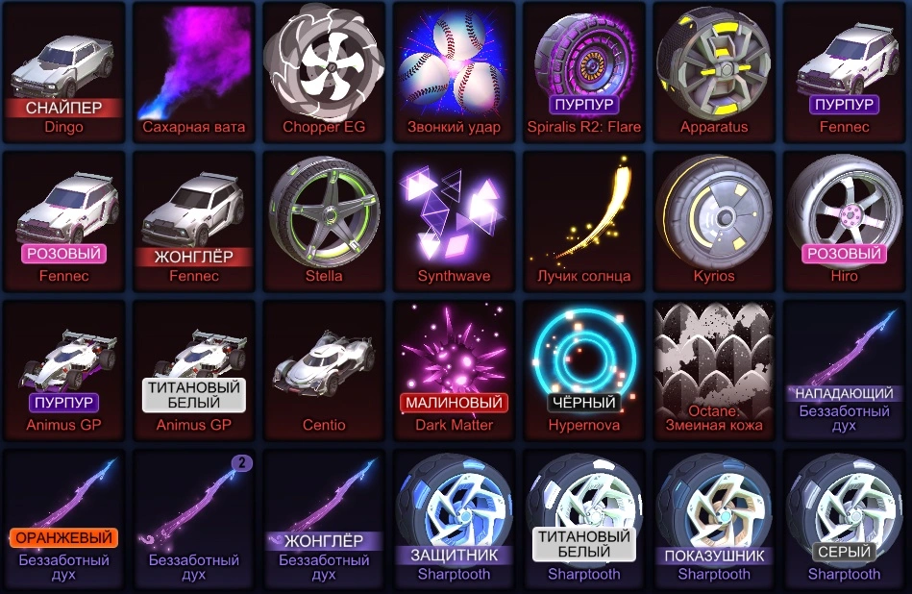Image resolution: width=912 pixels, height=594 pixels.
Task: Choose the МАЛИНОВЫЙ Dark Matter goal explosion
Action: point(455,370)
